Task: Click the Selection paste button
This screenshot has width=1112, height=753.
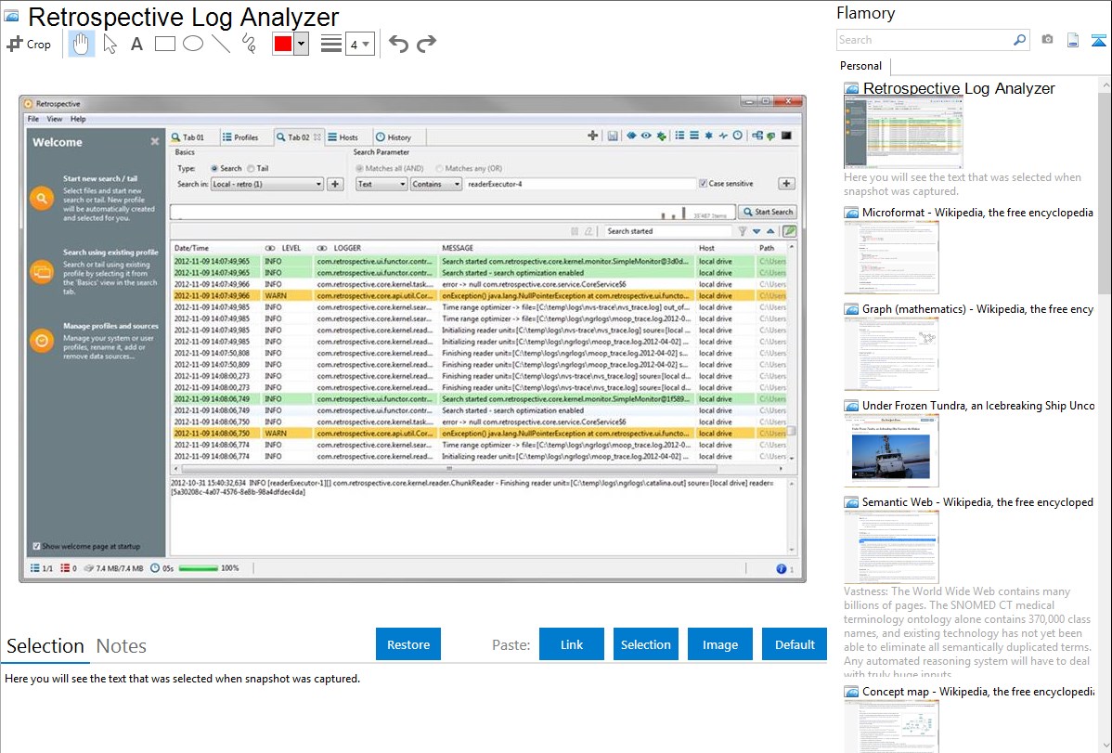Action: click(645, 644)
